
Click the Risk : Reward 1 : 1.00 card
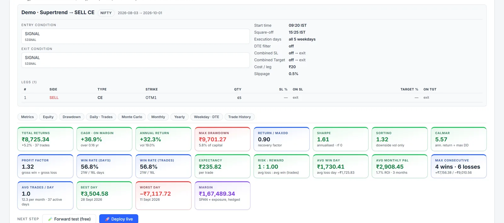point(282,166)
